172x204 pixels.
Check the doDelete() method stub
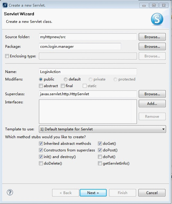41,163
